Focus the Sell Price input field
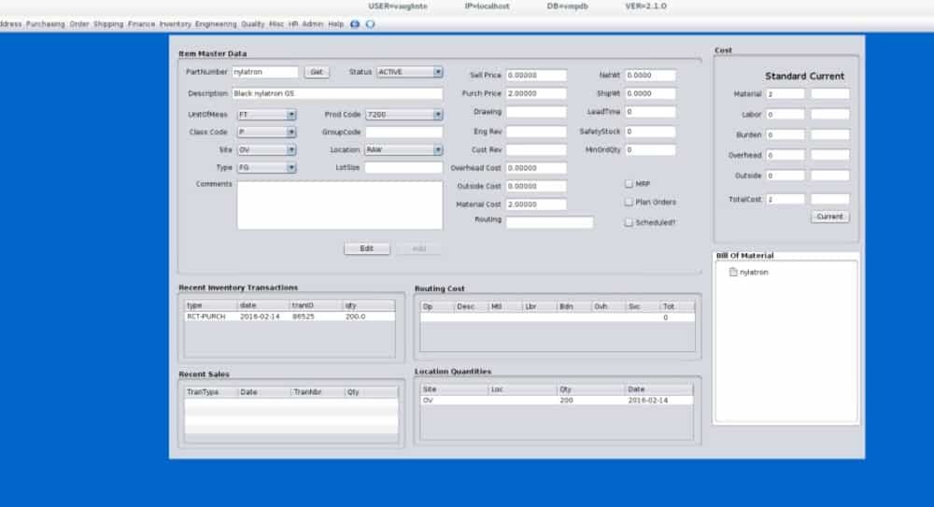Screen dimensions: 934x507 tap(536, 76)
